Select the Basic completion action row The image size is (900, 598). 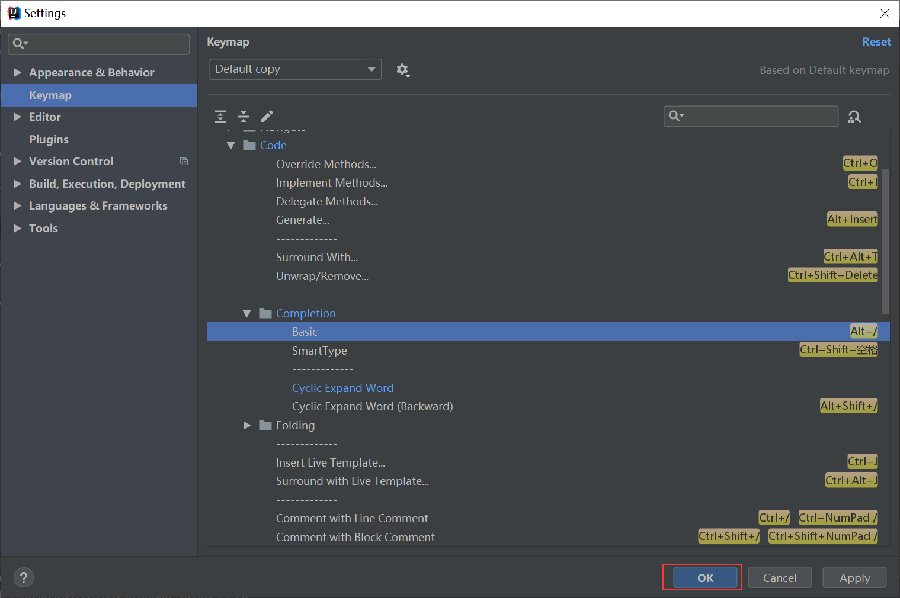[548, 332]
